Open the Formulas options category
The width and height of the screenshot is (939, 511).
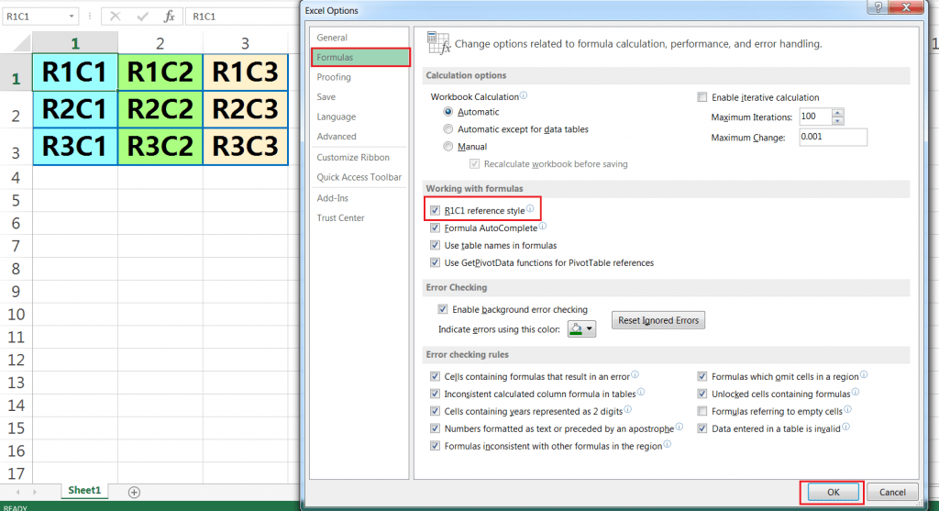[359, 58]
